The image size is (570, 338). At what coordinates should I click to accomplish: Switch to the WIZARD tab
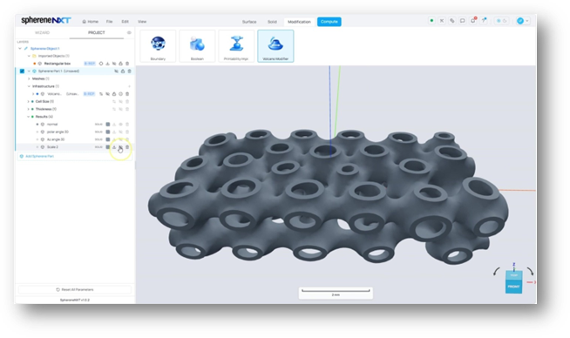tap(42, 33)
